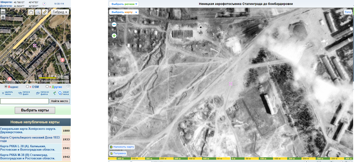Open the 'Выбрать карту' dropdown
Image resolution: width=354 pixels, height=162 pixels.
click(124, 12)
